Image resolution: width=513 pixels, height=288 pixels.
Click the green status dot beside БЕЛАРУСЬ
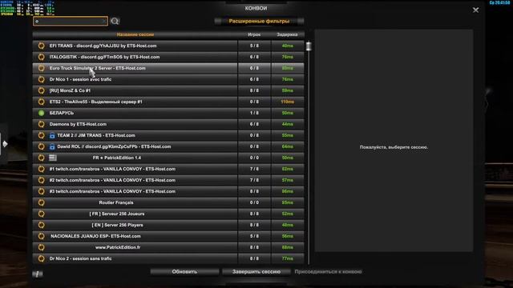pyautogui.click(x=41, y=113)
